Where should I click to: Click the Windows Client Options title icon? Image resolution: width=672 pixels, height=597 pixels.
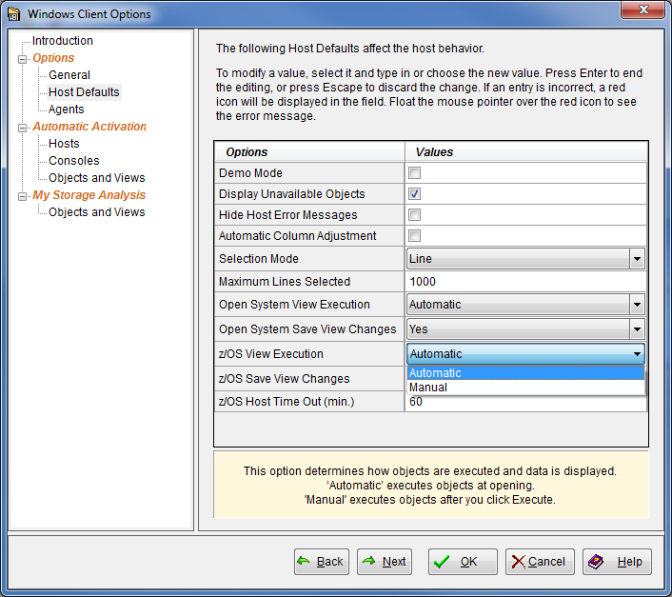point(13,13)
